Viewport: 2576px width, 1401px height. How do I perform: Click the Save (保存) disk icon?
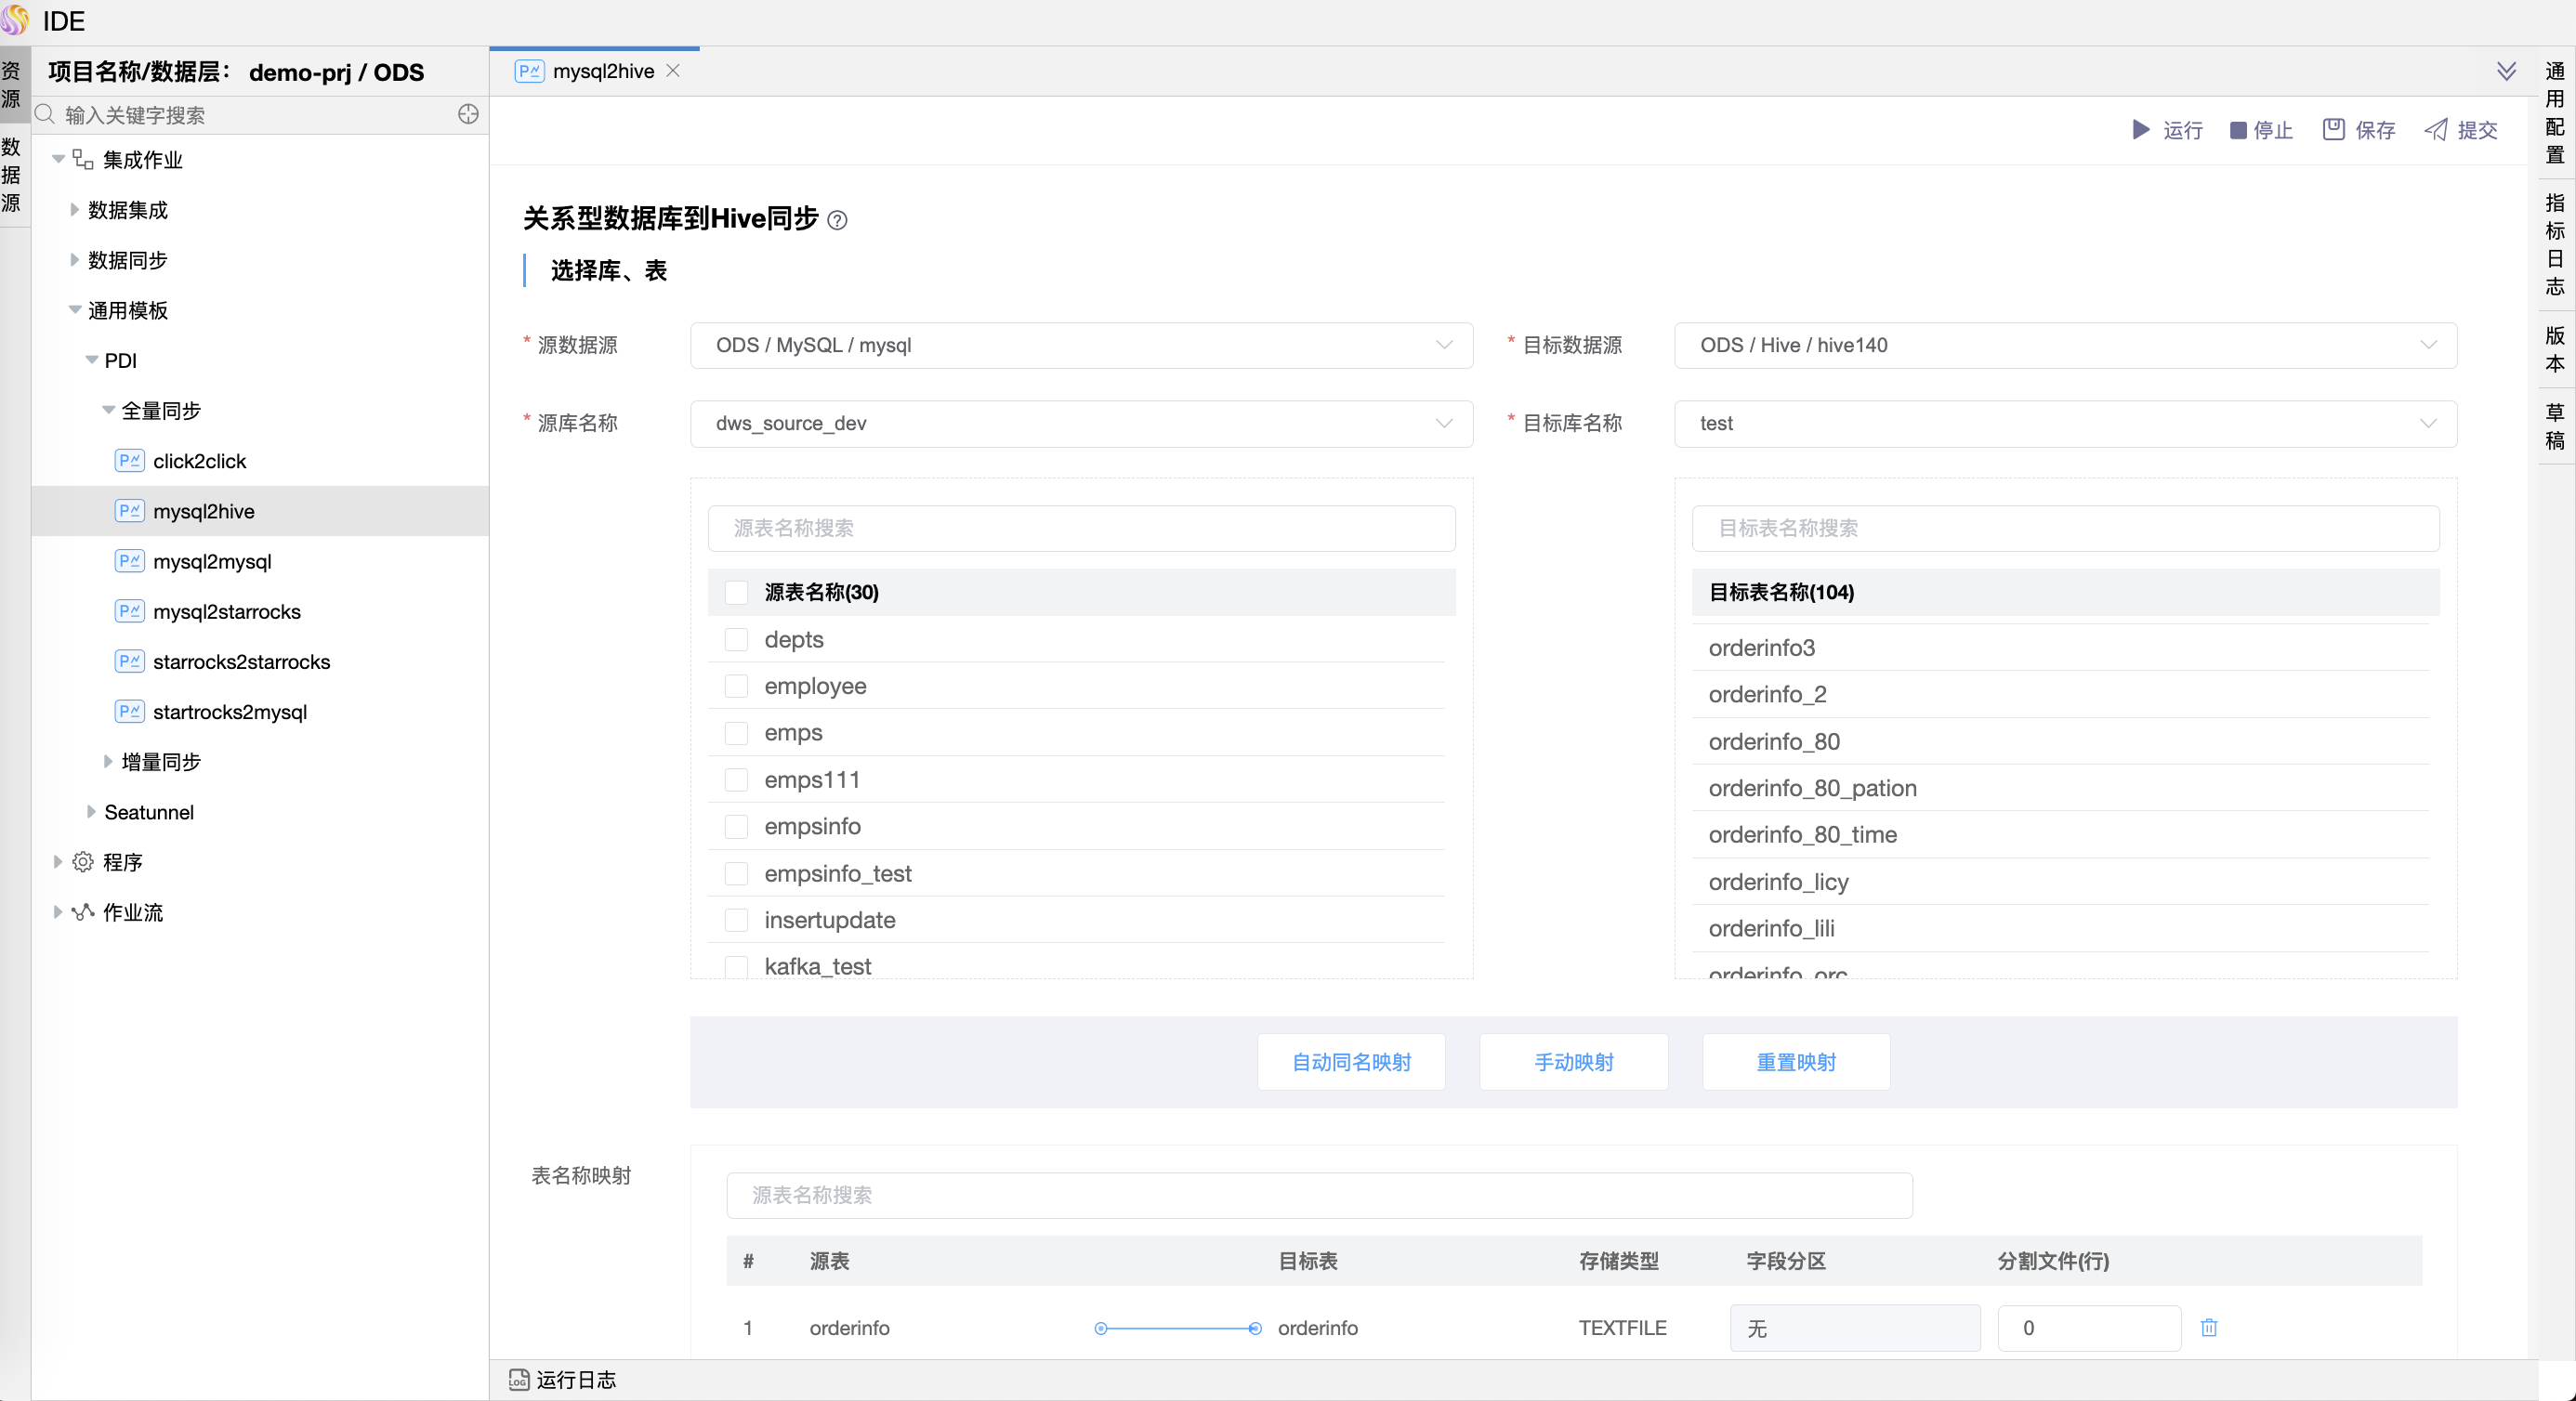pos(2333,129)
